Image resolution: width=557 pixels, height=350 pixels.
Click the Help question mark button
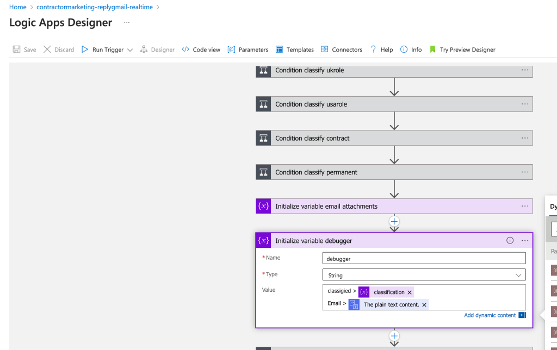tap(381, 49)
